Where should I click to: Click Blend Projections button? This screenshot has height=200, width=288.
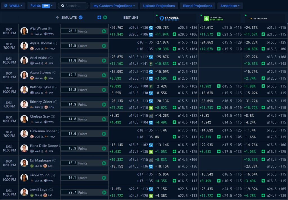click(x=198, y=6)
